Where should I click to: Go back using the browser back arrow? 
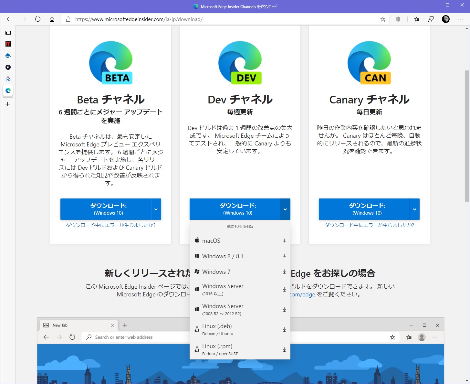(9, 19)
